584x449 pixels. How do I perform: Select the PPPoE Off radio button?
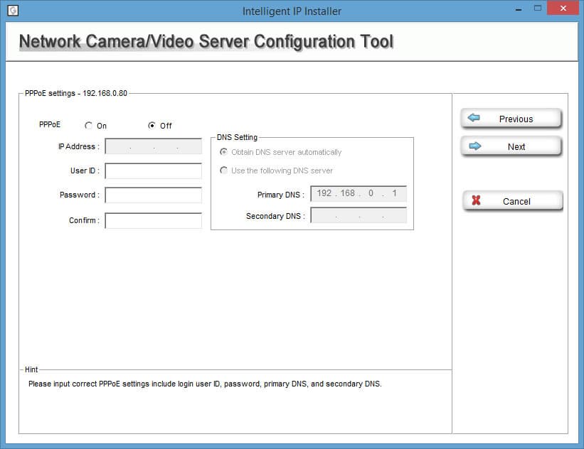152,125
